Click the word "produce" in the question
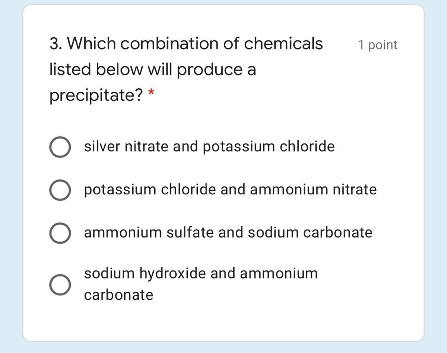This screenshot has width=447, height=353. [x=205, y=70]
